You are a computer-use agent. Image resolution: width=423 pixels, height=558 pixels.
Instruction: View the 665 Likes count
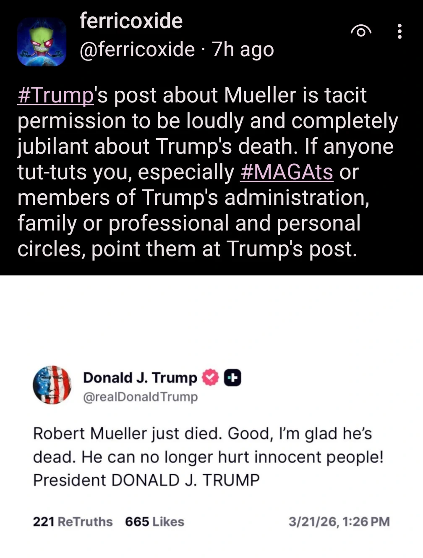154,521
